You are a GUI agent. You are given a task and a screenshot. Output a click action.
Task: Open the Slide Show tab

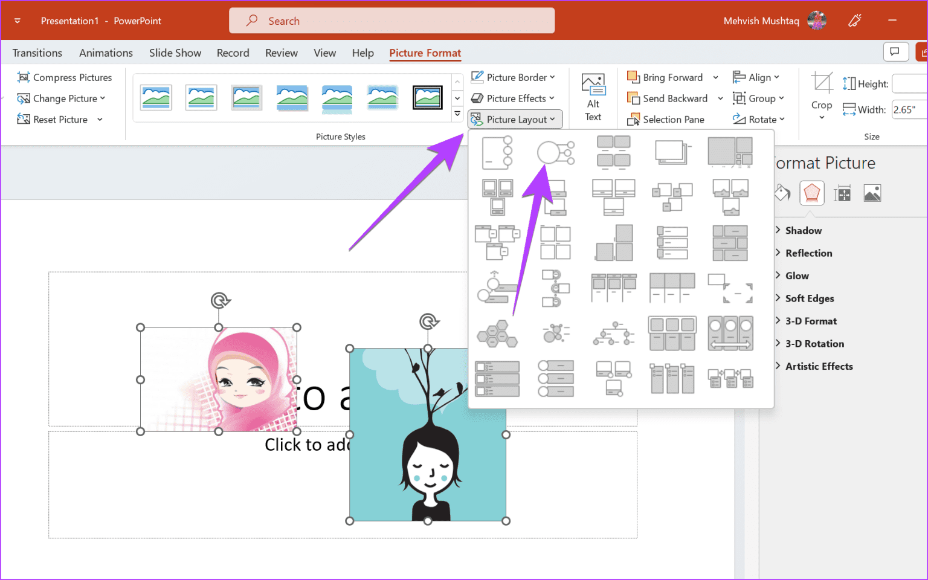(x=175, y=53)
